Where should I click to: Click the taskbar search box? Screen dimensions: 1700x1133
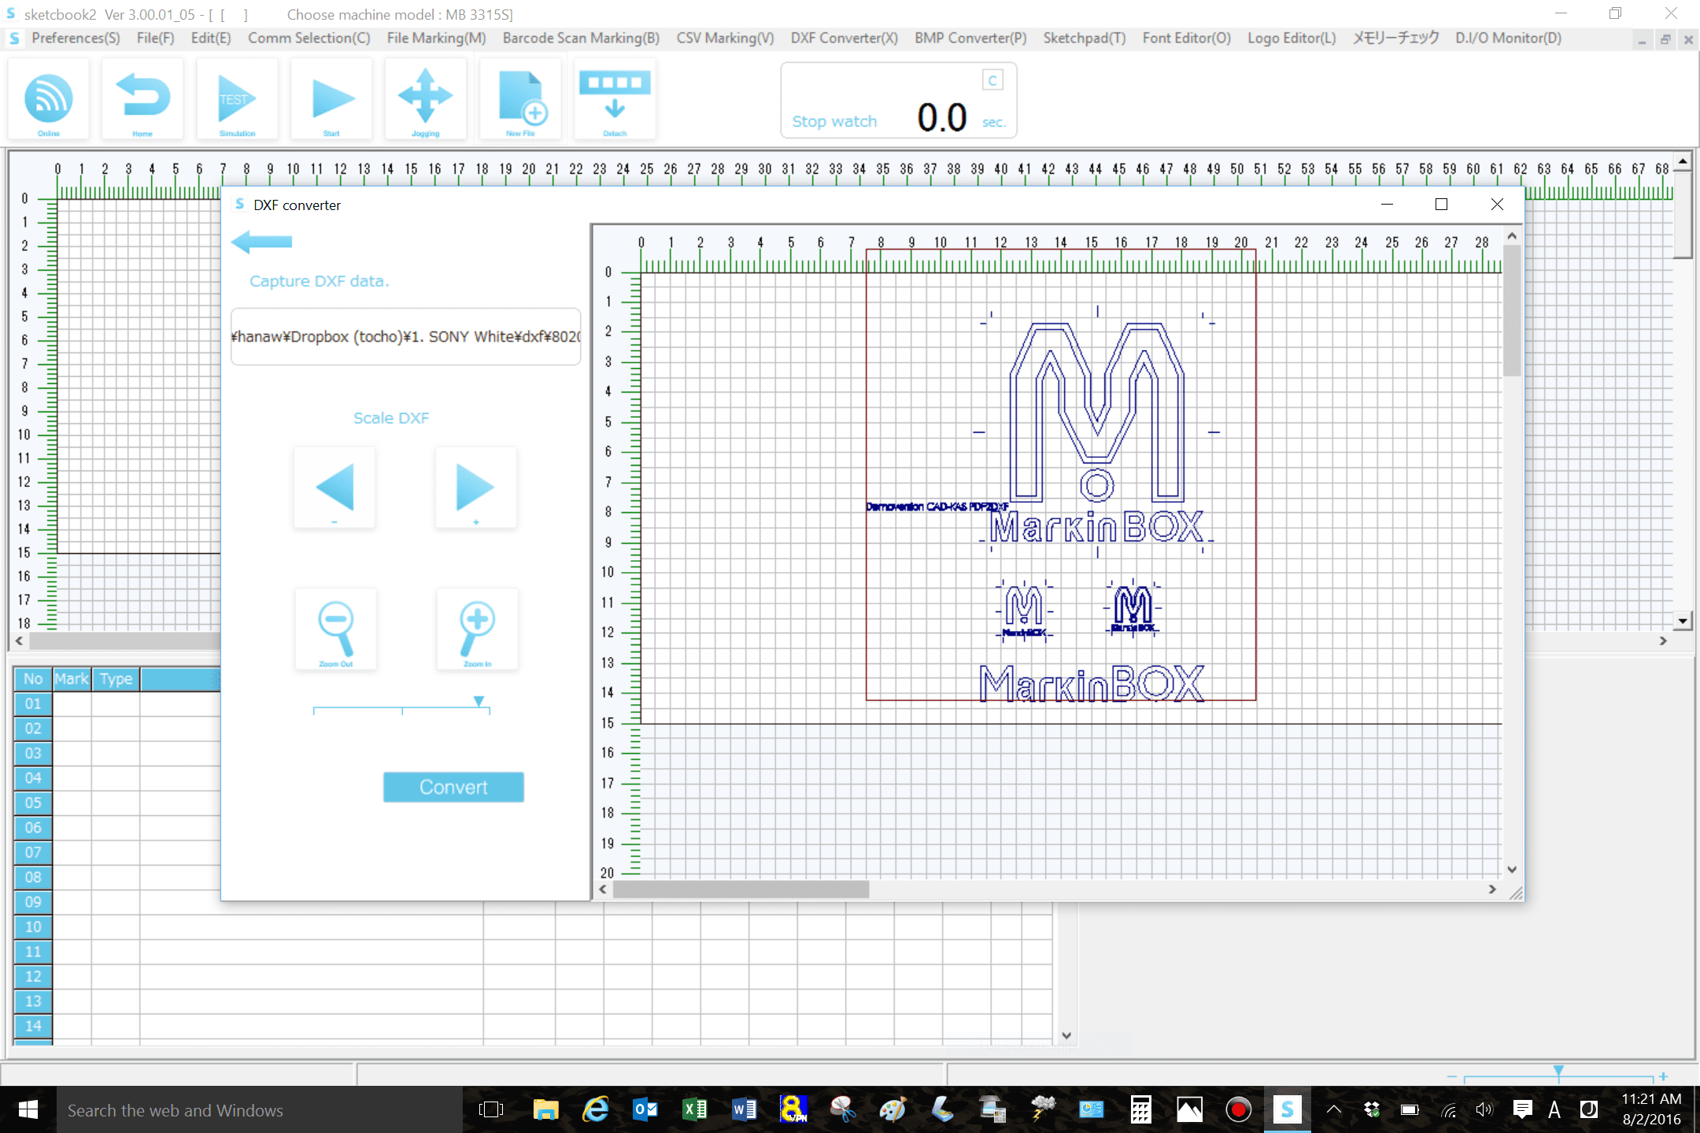(x=260, y=1110)
